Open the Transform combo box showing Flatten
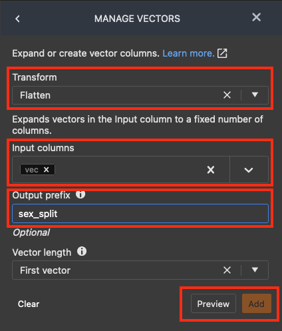 [140, 95]
